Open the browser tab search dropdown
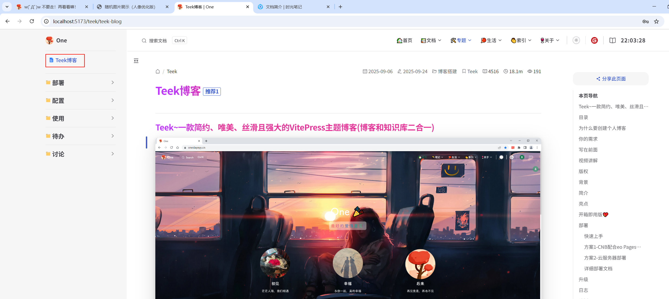The height and width of the screenshot is (299, 669). point(7,7)
